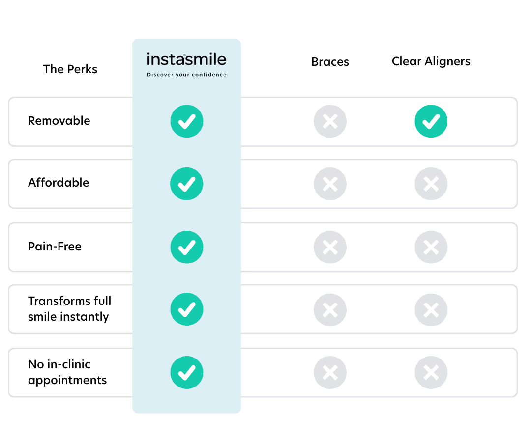Click Clear Aligners' X for Transforms full smile

[431, 309]
